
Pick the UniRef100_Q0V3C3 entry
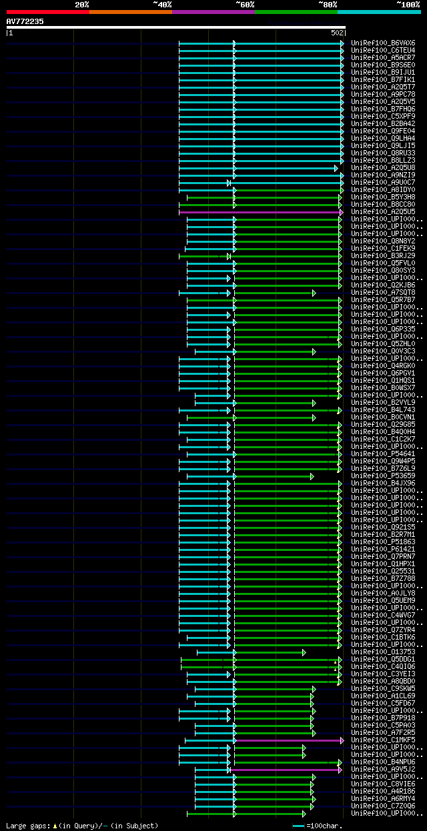click(383, 351)
